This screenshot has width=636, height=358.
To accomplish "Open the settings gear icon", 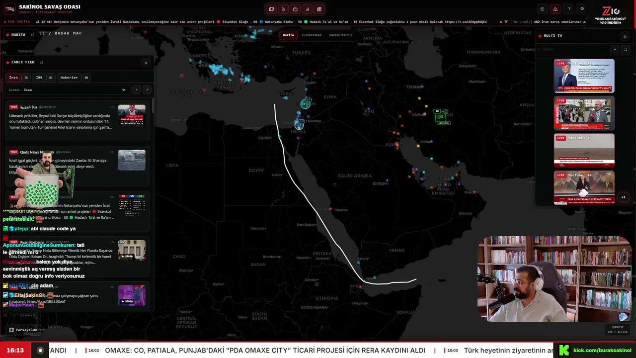I will [582, 9].
